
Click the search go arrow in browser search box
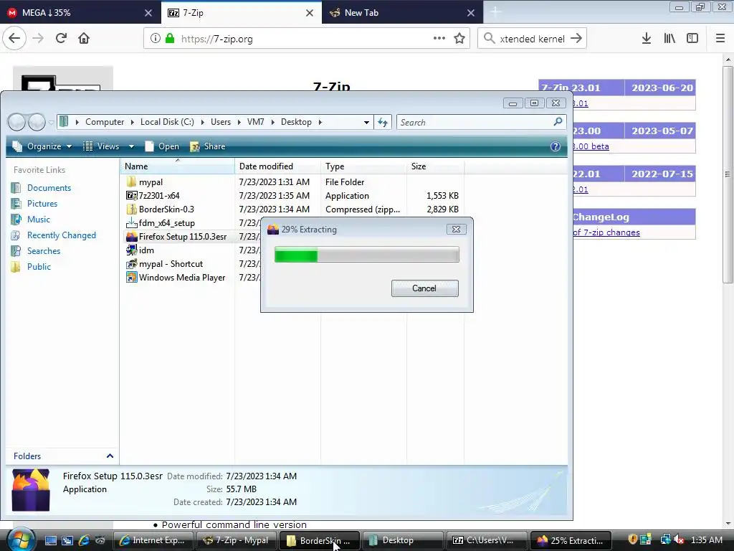pos(576,39)
